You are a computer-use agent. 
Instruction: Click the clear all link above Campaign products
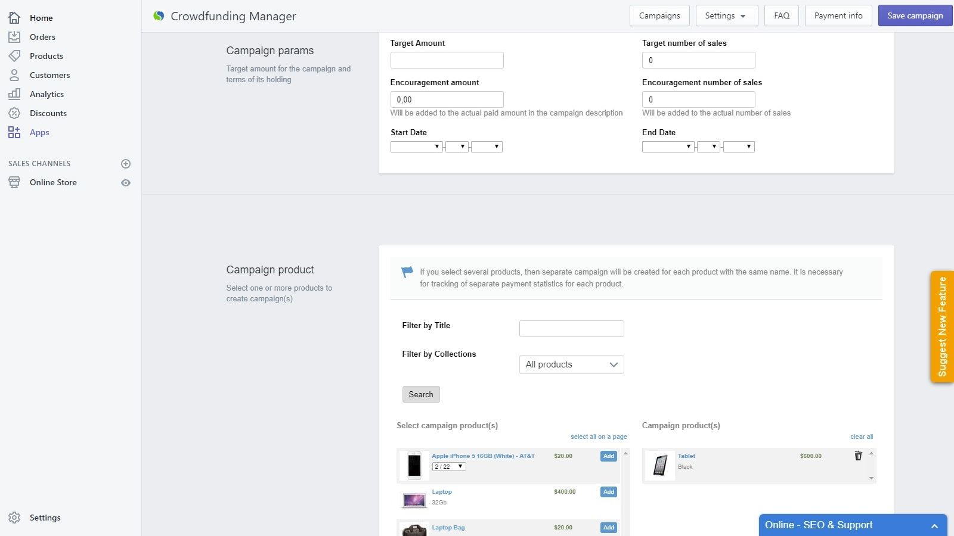[861, 437]
